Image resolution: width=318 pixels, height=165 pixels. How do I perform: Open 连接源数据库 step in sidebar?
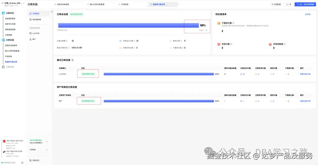pyautogui.click(x=10, y=19)
